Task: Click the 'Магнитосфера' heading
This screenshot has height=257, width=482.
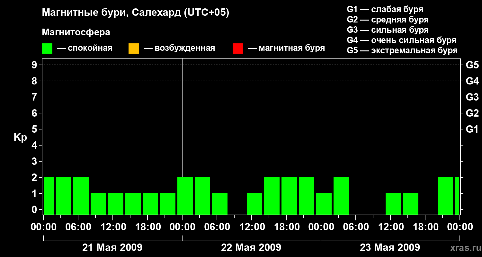Action: point(76,32)
